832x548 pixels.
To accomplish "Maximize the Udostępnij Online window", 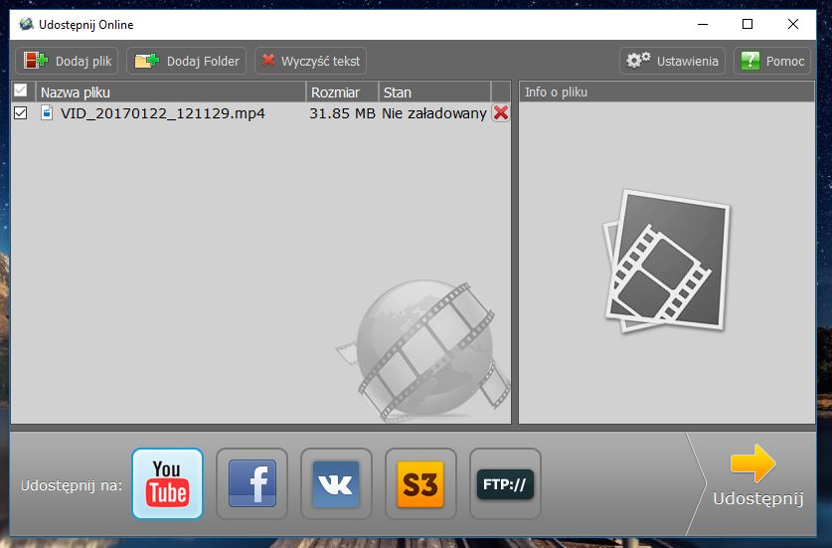I will tap(748, 25).
